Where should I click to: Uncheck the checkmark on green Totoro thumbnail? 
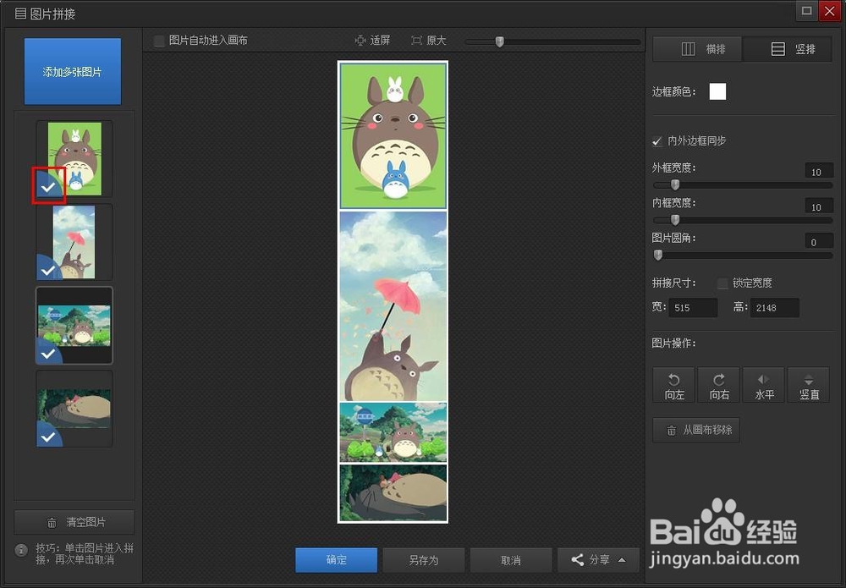[48, 187]
